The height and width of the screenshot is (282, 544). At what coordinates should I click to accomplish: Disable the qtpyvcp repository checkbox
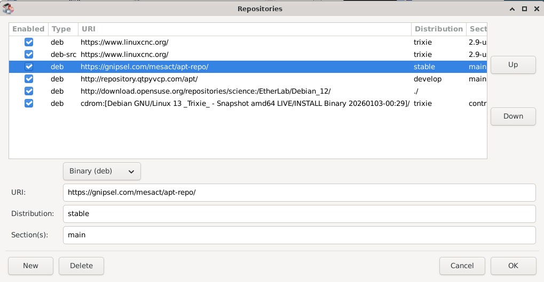tap(29, 79)
